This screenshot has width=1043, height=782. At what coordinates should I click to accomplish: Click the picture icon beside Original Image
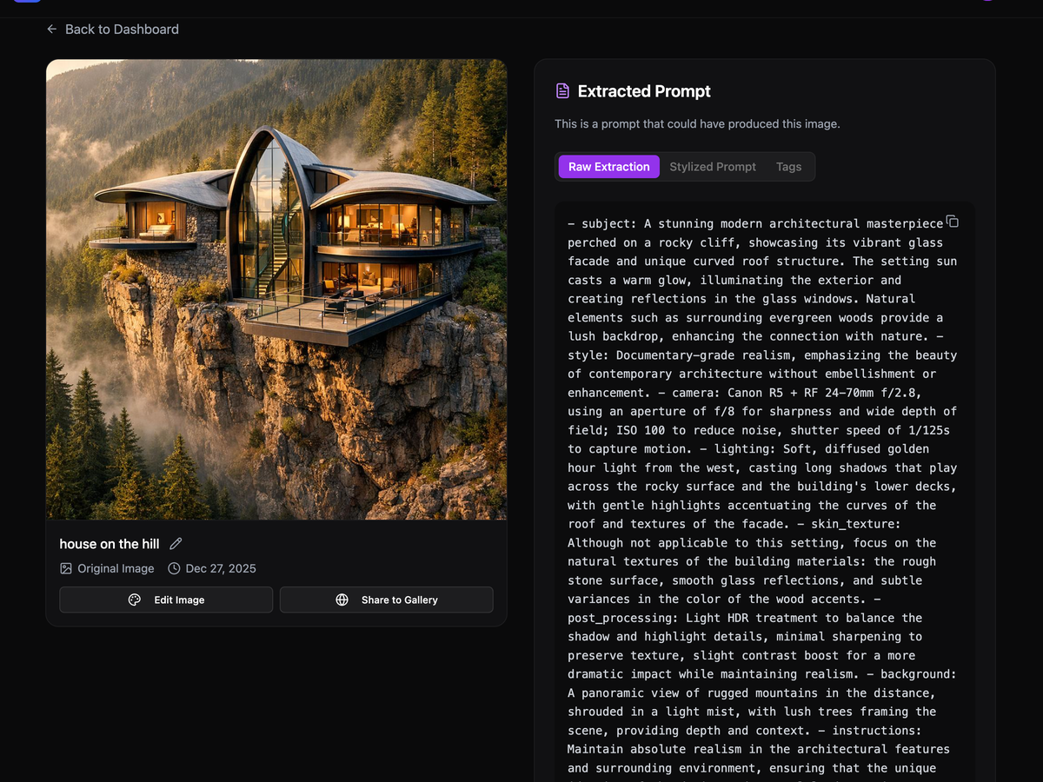(x=66, y=568)
